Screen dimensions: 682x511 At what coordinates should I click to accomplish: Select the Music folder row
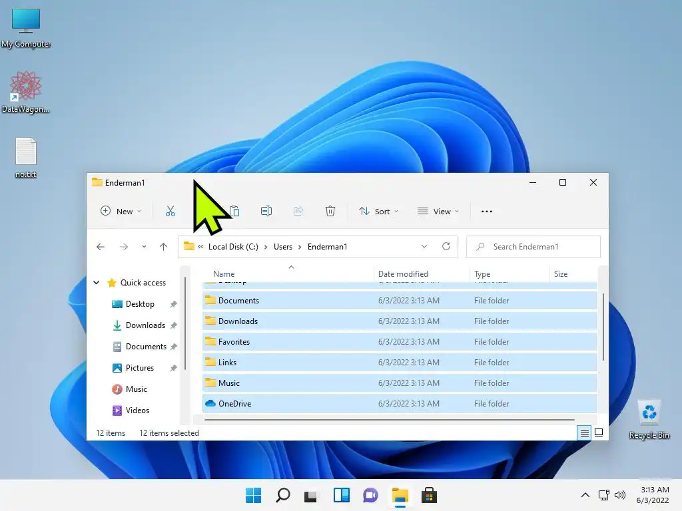coord(400,383)
